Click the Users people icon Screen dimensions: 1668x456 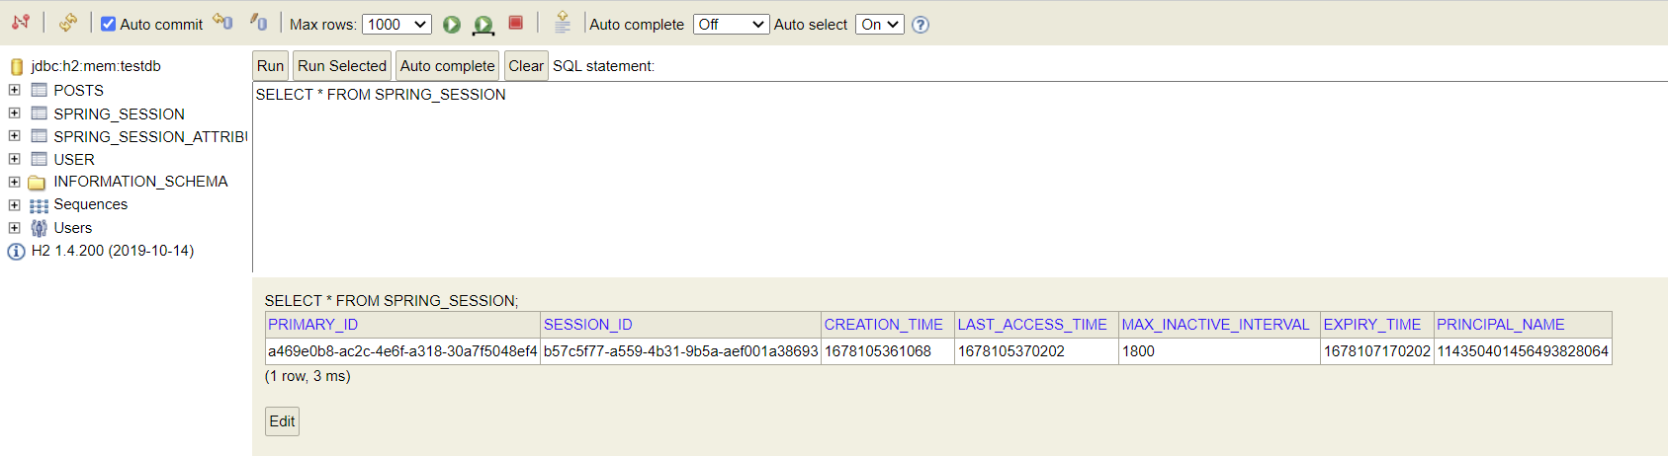[x=39, y=228]
